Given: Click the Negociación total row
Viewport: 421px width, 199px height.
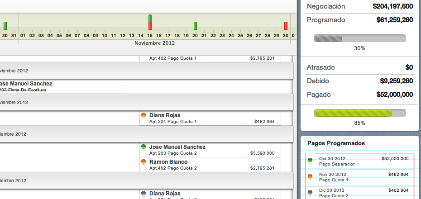Looking at the screenshot, I should point(359,6).
